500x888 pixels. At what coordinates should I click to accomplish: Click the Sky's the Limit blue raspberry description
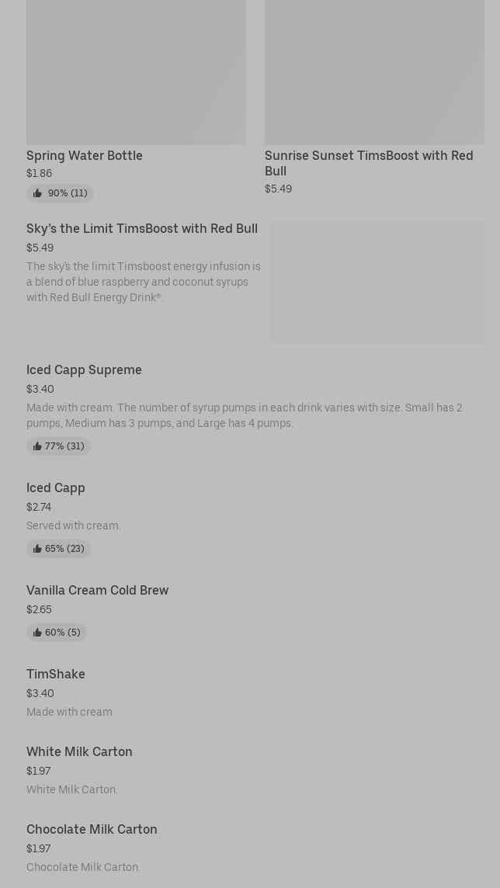[x=144, y=282]
